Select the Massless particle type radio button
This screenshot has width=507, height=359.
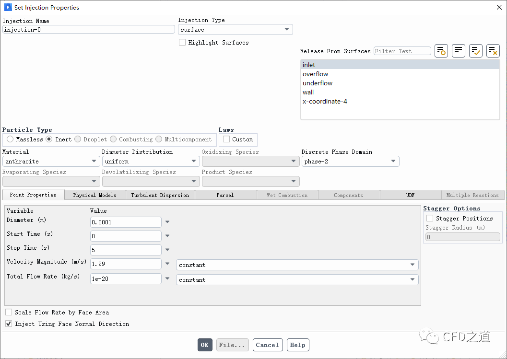[10, 139]
